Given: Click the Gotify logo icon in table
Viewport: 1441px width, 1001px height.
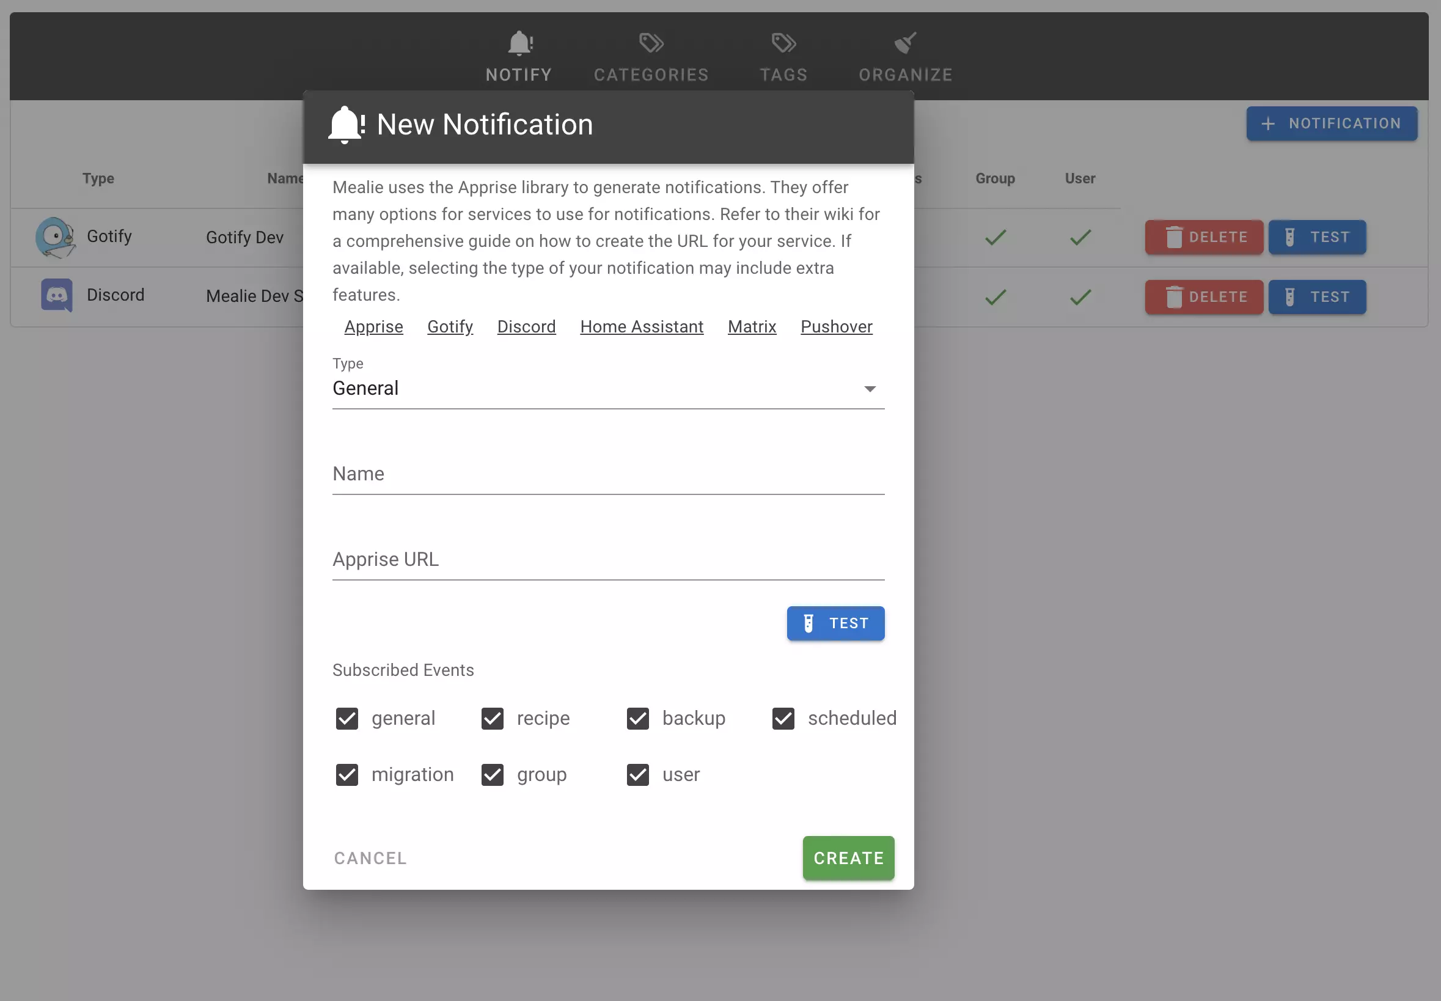Looking at the screenshot, I should click(55, 237).
